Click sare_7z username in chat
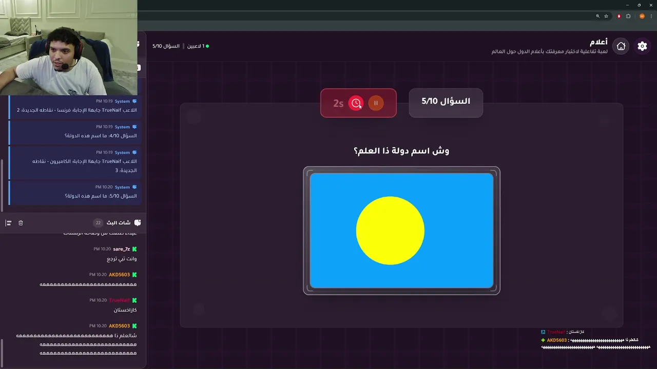Viewport: 657px width, 369px height. [x=122, y=249]
